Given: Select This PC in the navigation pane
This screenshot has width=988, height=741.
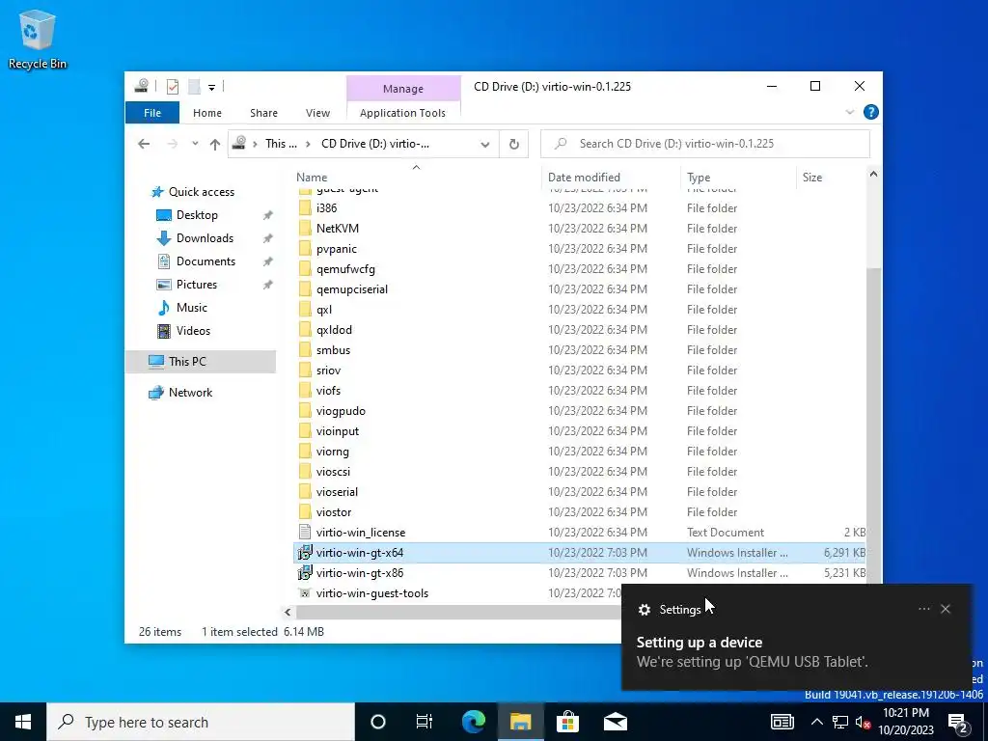Looking at the screenshot, I should pos(201,362).
